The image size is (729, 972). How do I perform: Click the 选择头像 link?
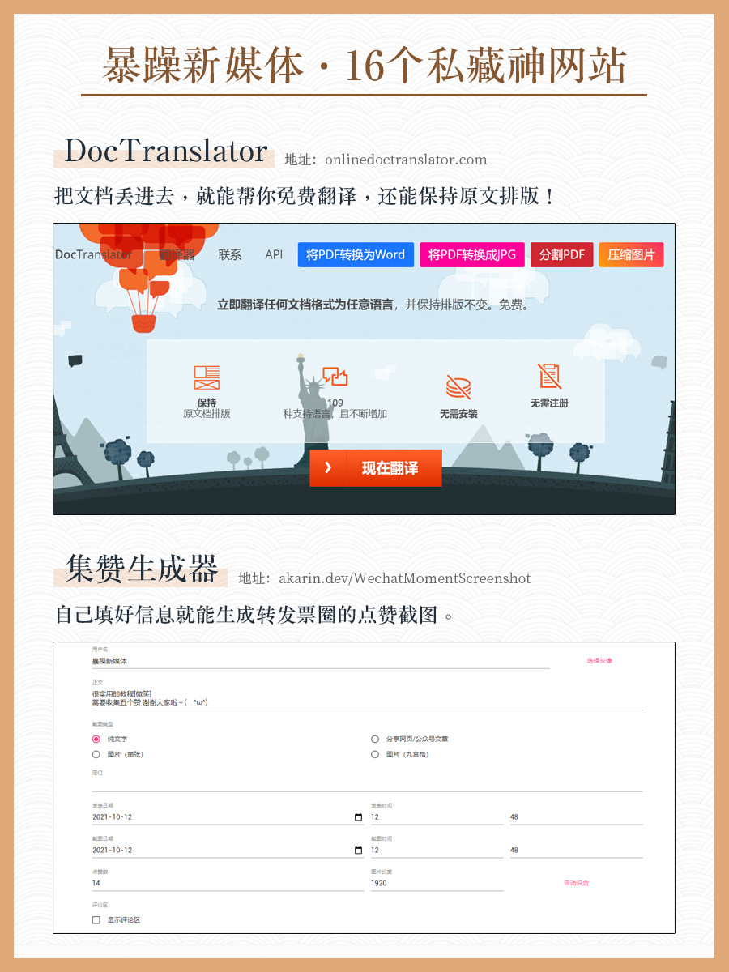pyautogui.click(x=599, y=661)
